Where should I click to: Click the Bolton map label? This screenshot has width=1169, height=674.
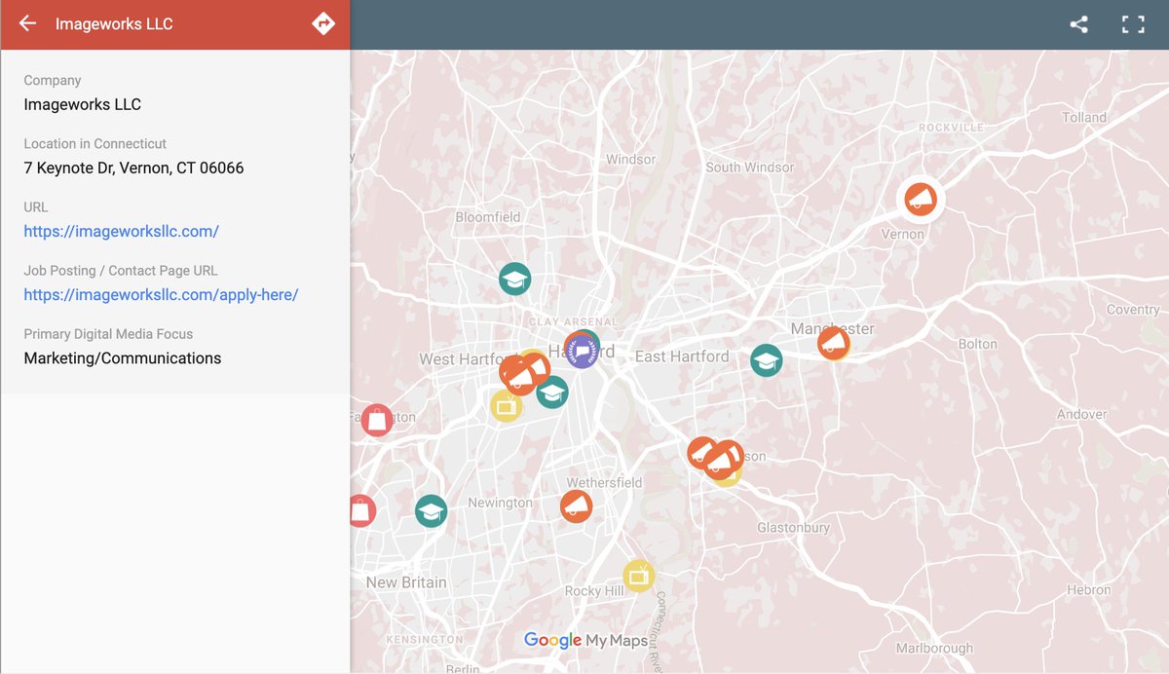(978, 344)
